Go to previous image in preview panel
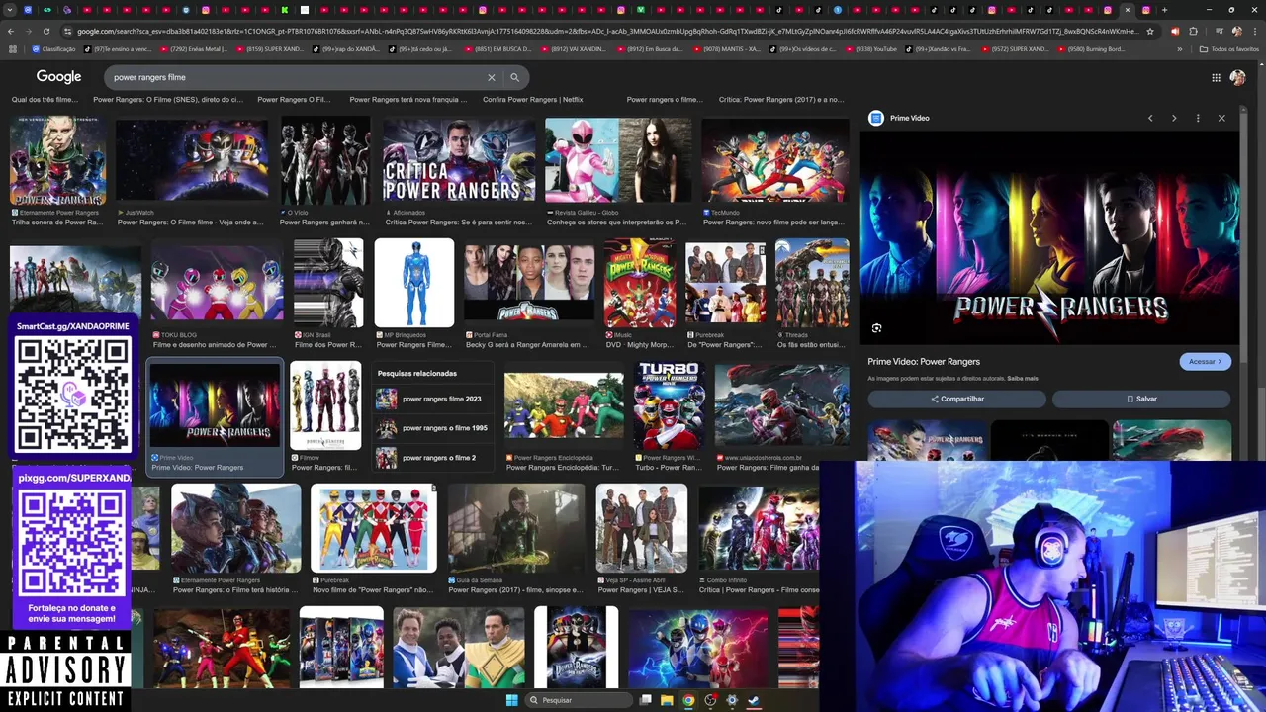Screen dimensions: 1266x712 tap(1150, 118)
